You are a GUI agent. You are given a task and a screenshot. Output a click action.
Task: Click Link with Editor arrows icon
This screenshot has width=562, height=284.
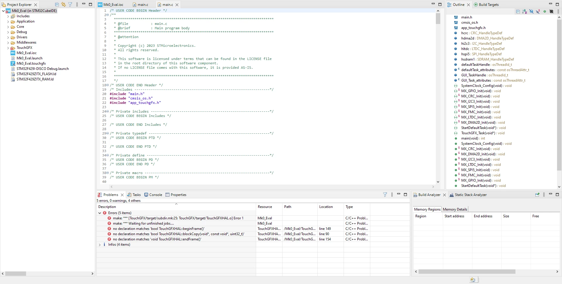click(64, 5)
